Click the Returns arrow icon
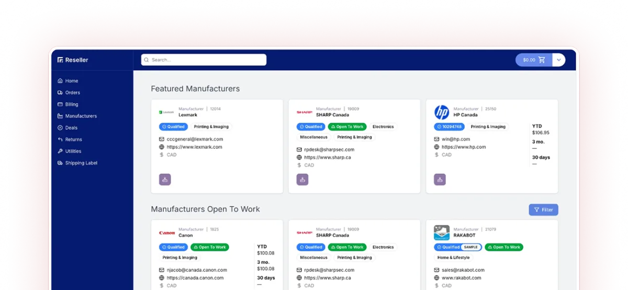Image resolution: width=628 pixels, height=290 pixels. click(x=60, y=140)
